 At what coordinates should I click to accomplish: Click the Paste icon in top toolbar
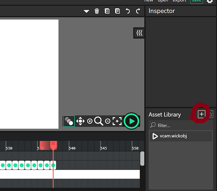(117, 11)
